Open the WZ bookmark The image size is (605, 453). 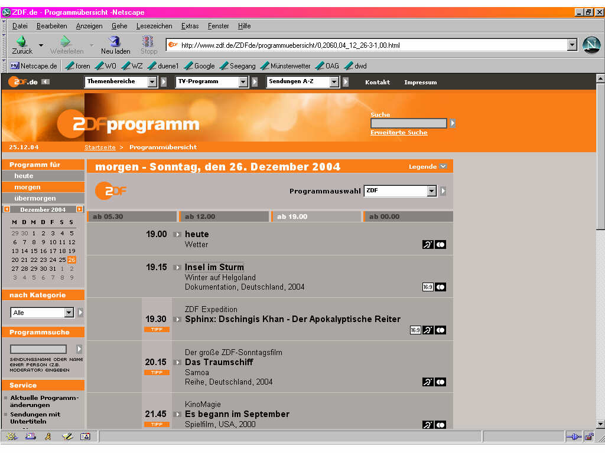point(132,66)
